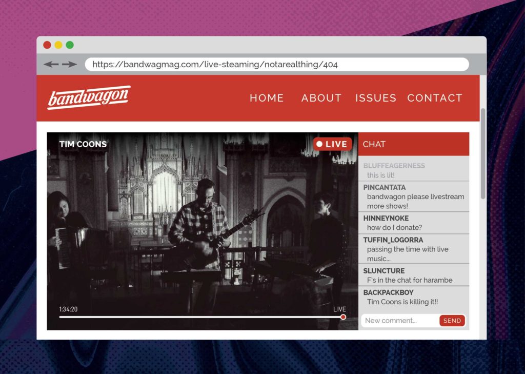Click the SEND comment button

coord(452,321)
